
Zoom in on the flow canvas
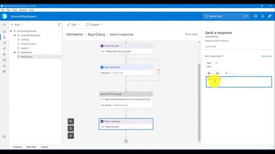click(x=71, y=121)
